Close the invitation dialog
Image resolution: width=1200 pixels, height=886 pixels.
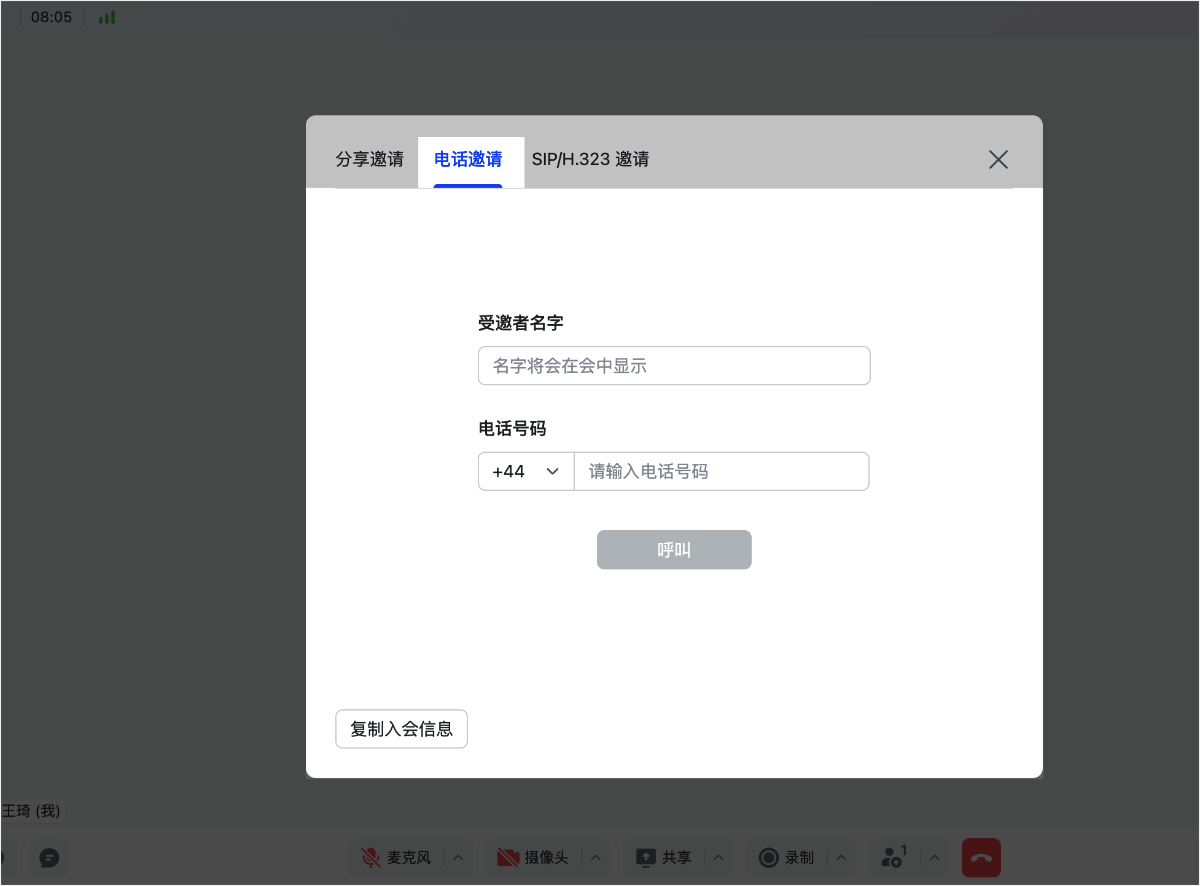pos(999,160)
